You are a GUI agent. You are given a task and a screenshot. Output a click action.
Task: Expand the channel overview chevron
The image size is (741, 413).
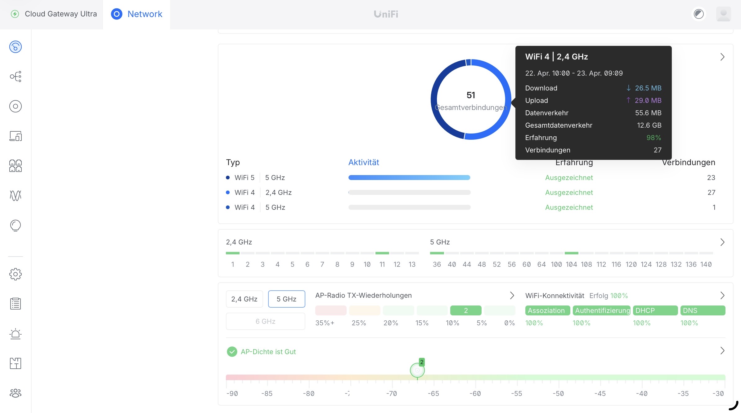(x=722, y=242)
